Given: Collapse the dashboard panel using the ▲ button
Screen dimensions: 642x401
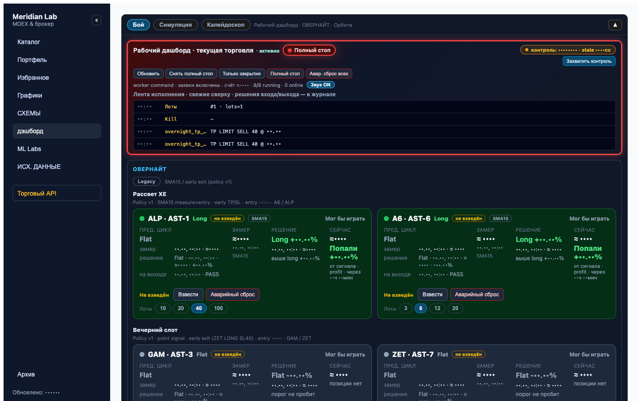Looking at the screenshot, I should tap(615, 25).
